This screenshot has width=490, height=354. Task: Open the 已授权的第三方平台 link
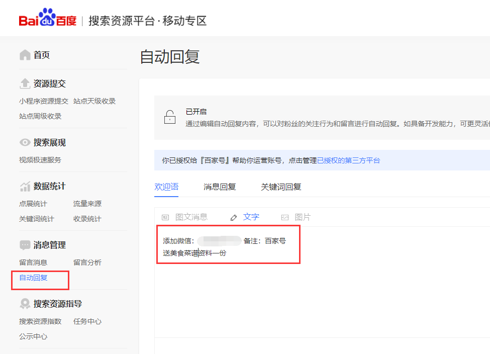click(x=348, y=160)
